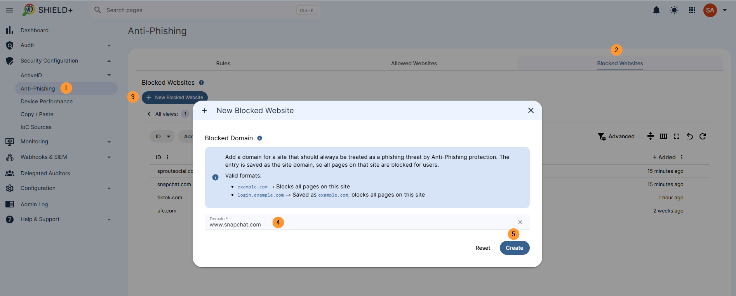Click the Dashboard bar chart icon
The width and height of the screenshot is (736, 296).
[x=10, y=30]
